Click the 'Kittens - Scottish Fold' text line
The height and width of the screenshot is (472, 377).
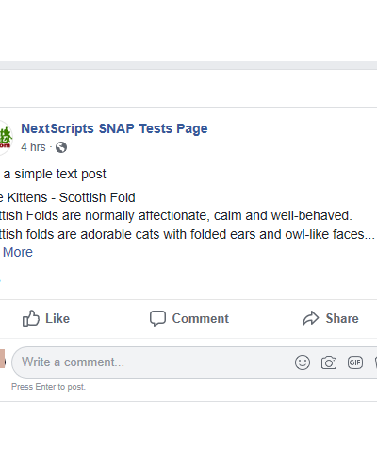point(71,197)
